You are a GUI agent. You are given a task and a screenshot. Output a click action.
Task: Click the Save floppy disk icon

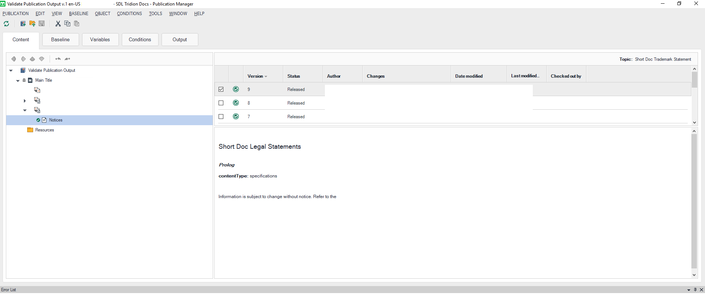pos(42,24)
